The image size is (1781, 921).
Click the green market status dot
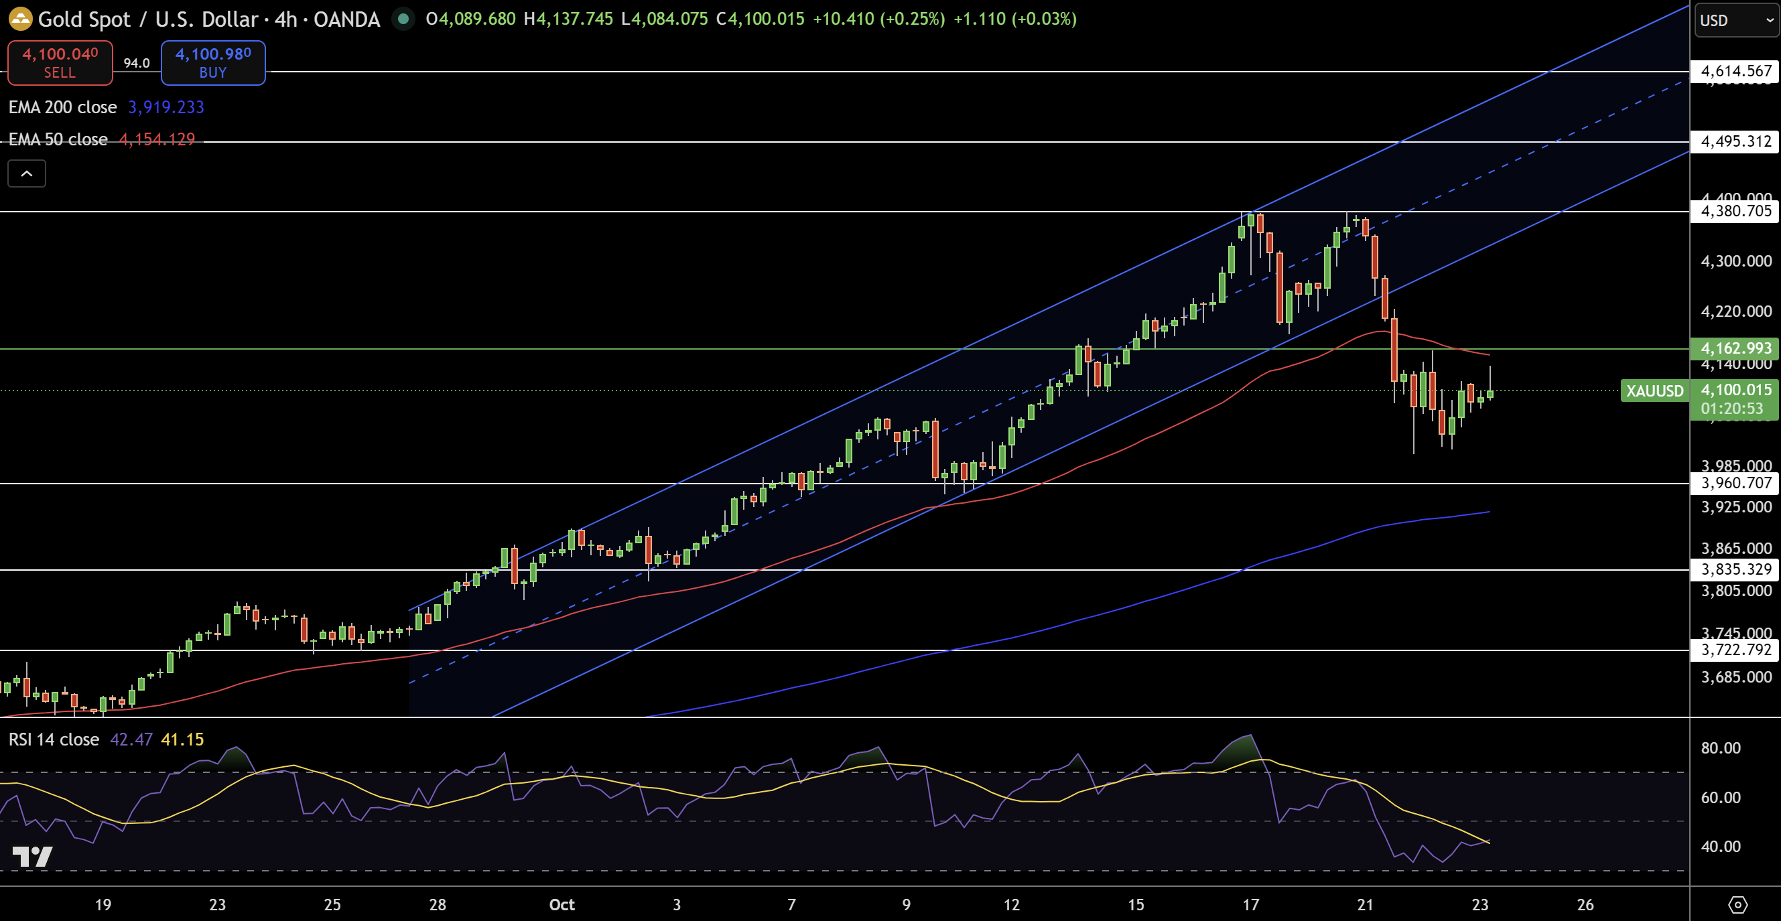pos(403,19)
